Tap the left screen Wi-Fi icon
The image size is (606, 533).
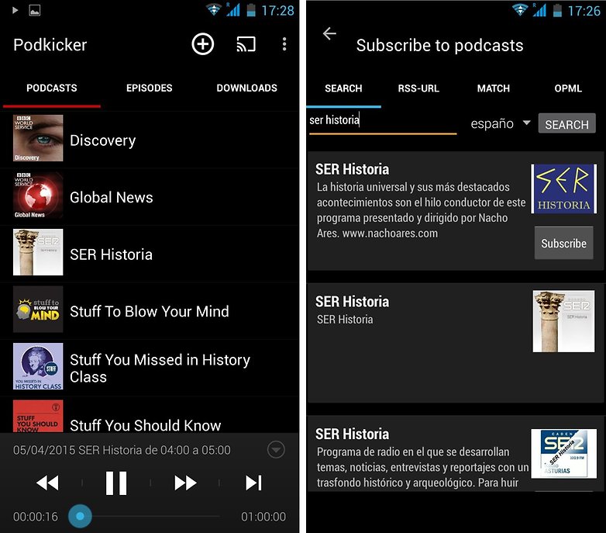pyautogui.click(x=213, y=9)
